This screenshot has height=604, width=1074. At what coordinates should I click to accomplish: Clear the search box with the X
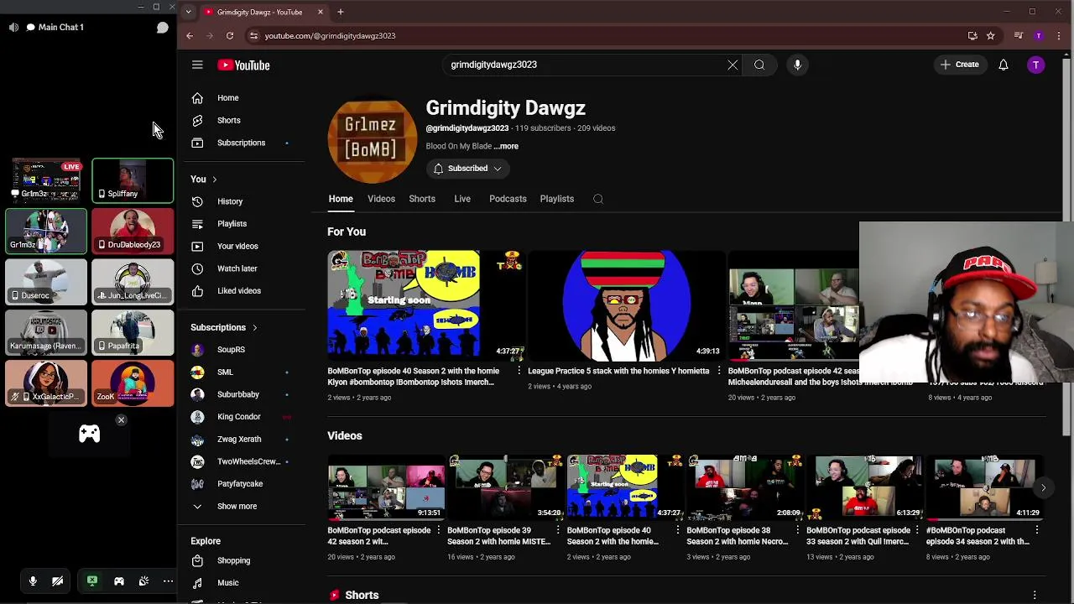pyautogui.click(x=733, y=65)
